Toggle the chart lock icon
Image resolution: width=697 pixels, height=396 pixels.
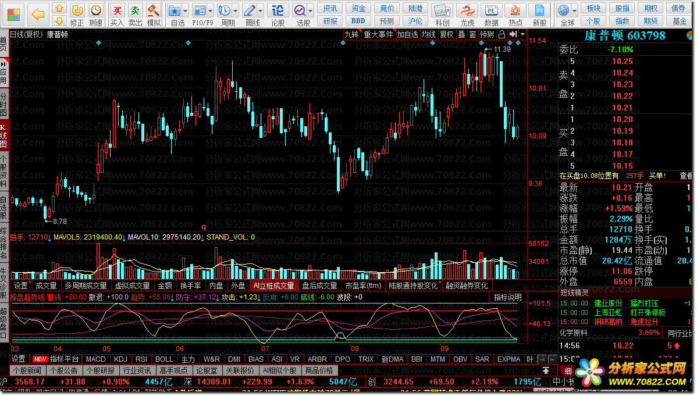[502, 34]
